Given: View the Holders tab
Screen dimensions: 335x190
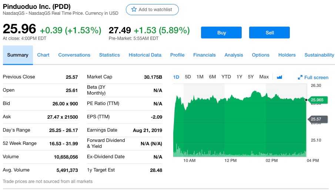Looking at the screenshot, I should pos(287,55).
